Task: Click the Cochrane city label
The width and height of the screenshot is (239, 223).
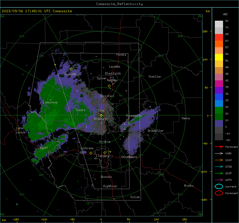Action: [87, 148]
